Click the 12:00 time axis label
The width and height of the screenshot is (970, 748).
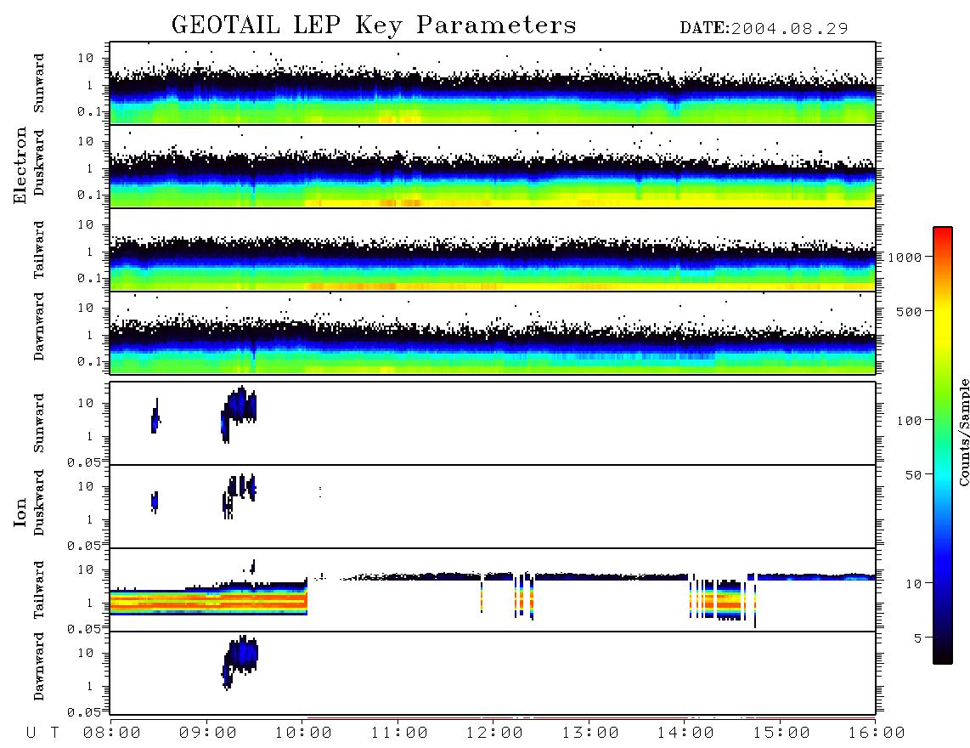(494, 734)
